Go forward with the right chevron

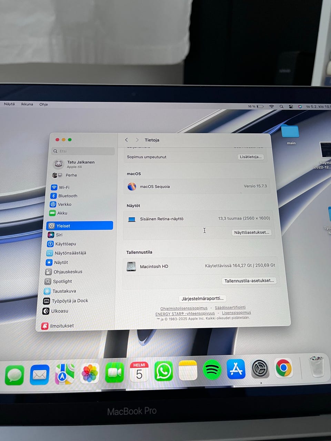point(137,140)
